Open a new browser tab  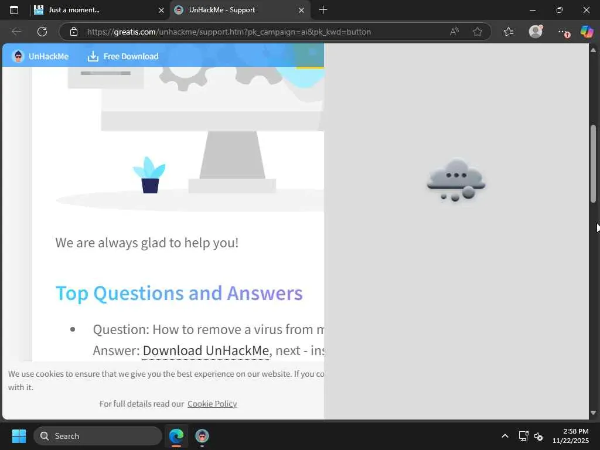click(323, 10)
